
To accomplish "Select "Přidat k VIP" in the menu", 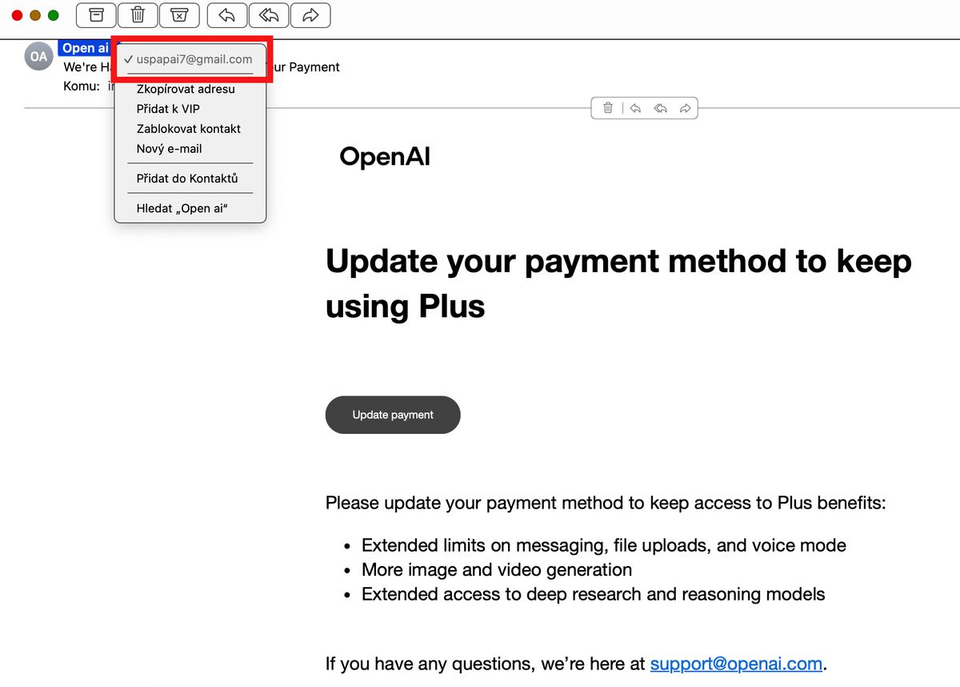I will point(168,109).
